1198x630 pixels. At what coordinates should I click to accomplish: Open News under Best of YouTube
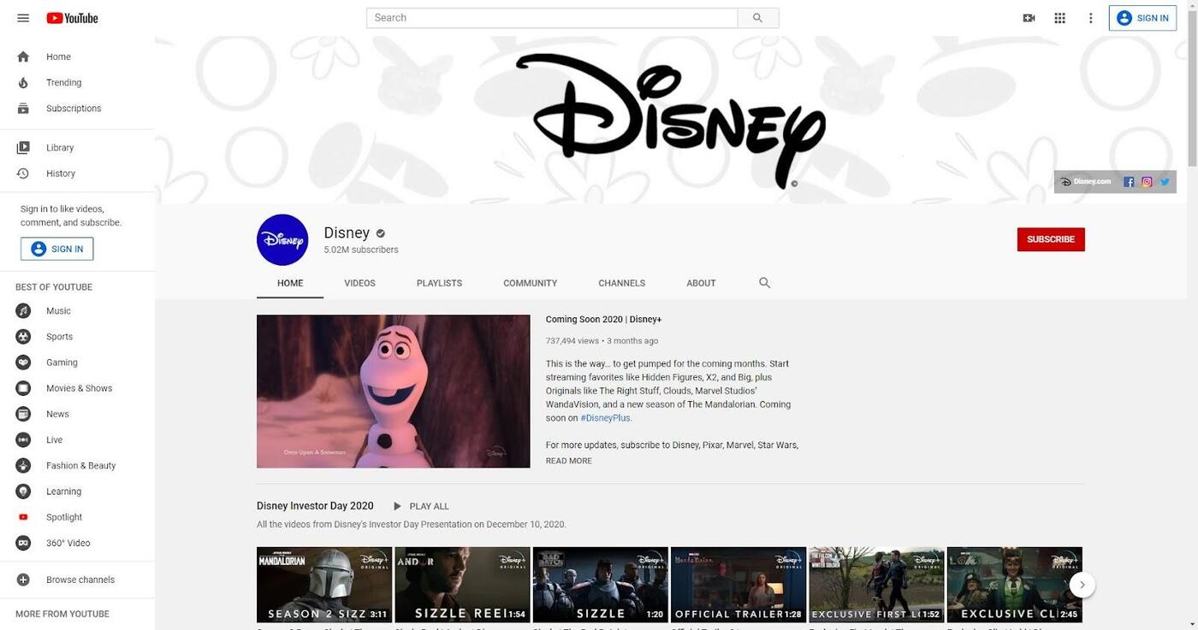click(77, 414)
